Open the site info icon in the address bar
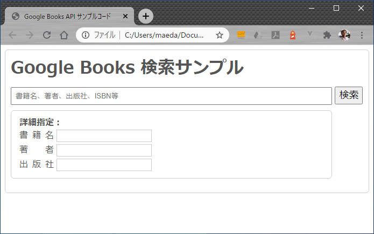The width and height of the screenshot is (374, 234). click(x=86, y=35)
